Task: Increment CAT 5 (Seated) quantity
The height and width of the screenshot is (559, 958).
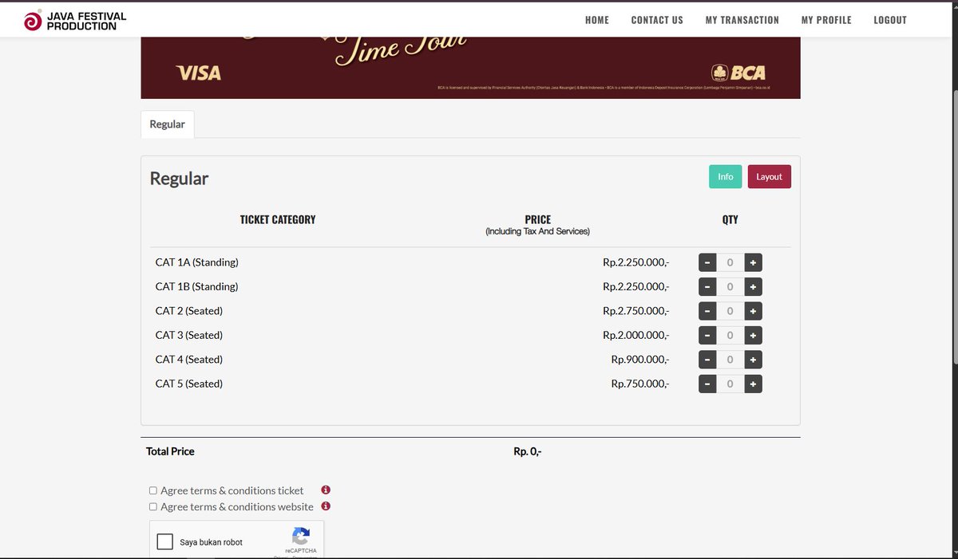Action: click(753, 384)
